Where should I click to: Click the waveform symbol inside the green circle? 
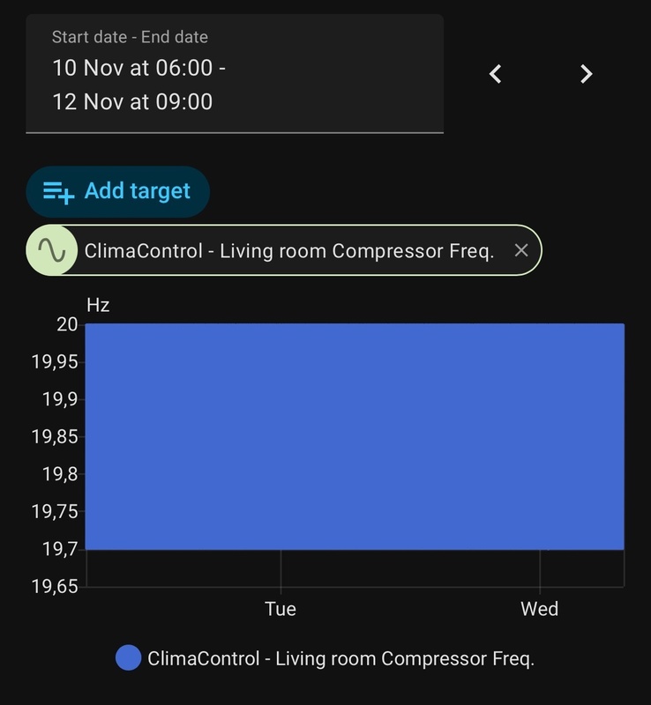(51, 249)
